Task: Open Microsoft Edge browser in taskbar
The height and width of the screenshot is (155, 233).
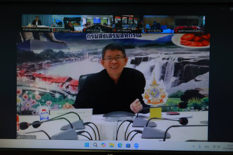Action: click(120, 145)
